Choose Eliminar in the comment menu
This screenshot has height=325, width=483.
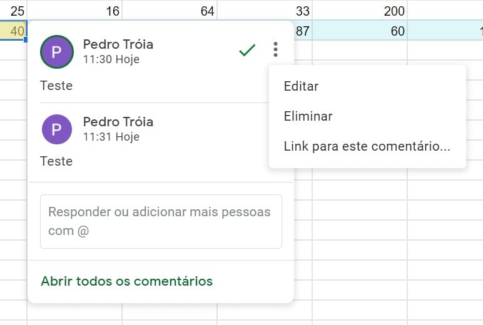click(308, 116)
